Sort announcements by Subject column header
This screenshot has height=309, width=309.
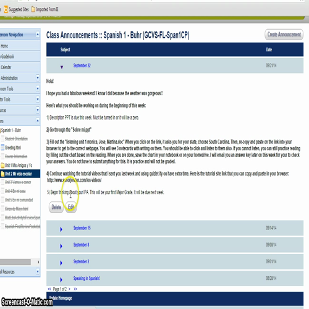pyautogui.click(x=66, y=49)
